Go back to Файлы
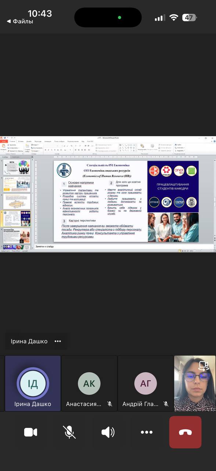 click(20, 21)
